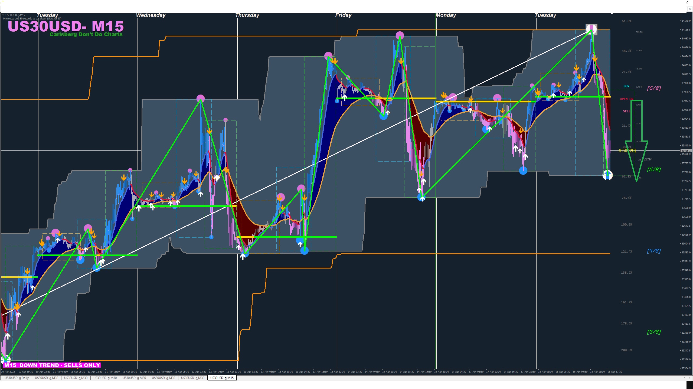Click the cyan BUY label on chart

(x=626, y=86)
